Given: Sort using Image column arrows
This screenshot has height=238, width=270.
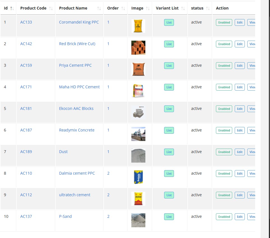Looking at the screenshot, I should pyautogui.click(x=148, y=8).
